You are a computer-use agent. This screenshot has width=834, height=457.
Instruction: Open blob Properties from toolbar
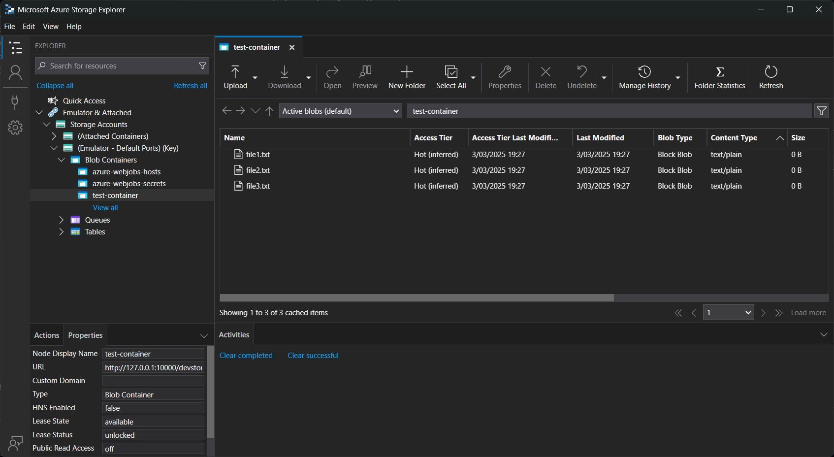(505, 77)
